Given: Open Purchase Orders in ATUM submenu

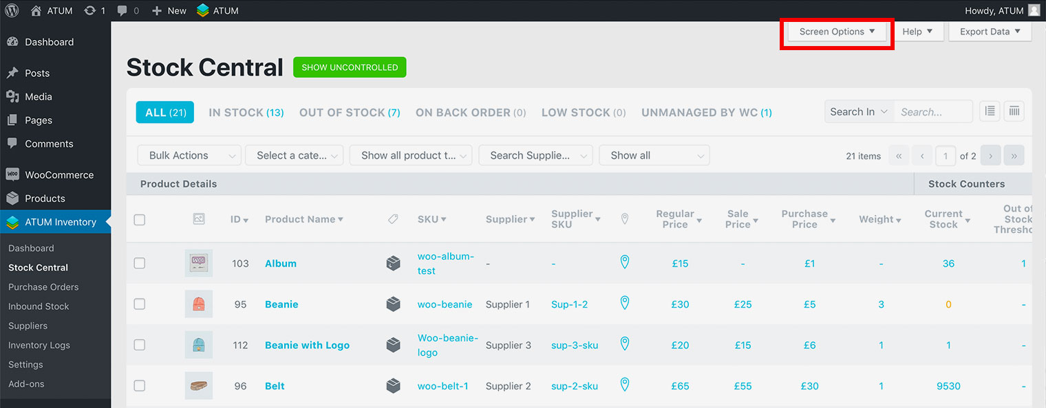Looking at the screenshot, I should (43, 287).
